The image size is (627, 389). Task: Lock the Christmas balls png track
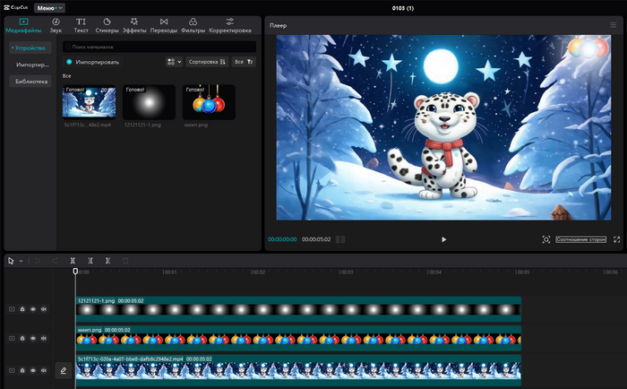22,338
